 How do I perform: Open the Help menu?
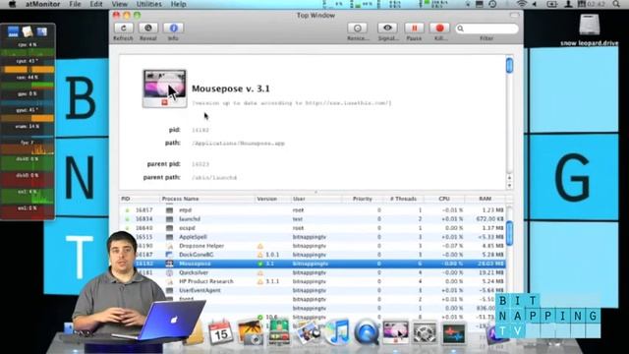pos(179,4)
